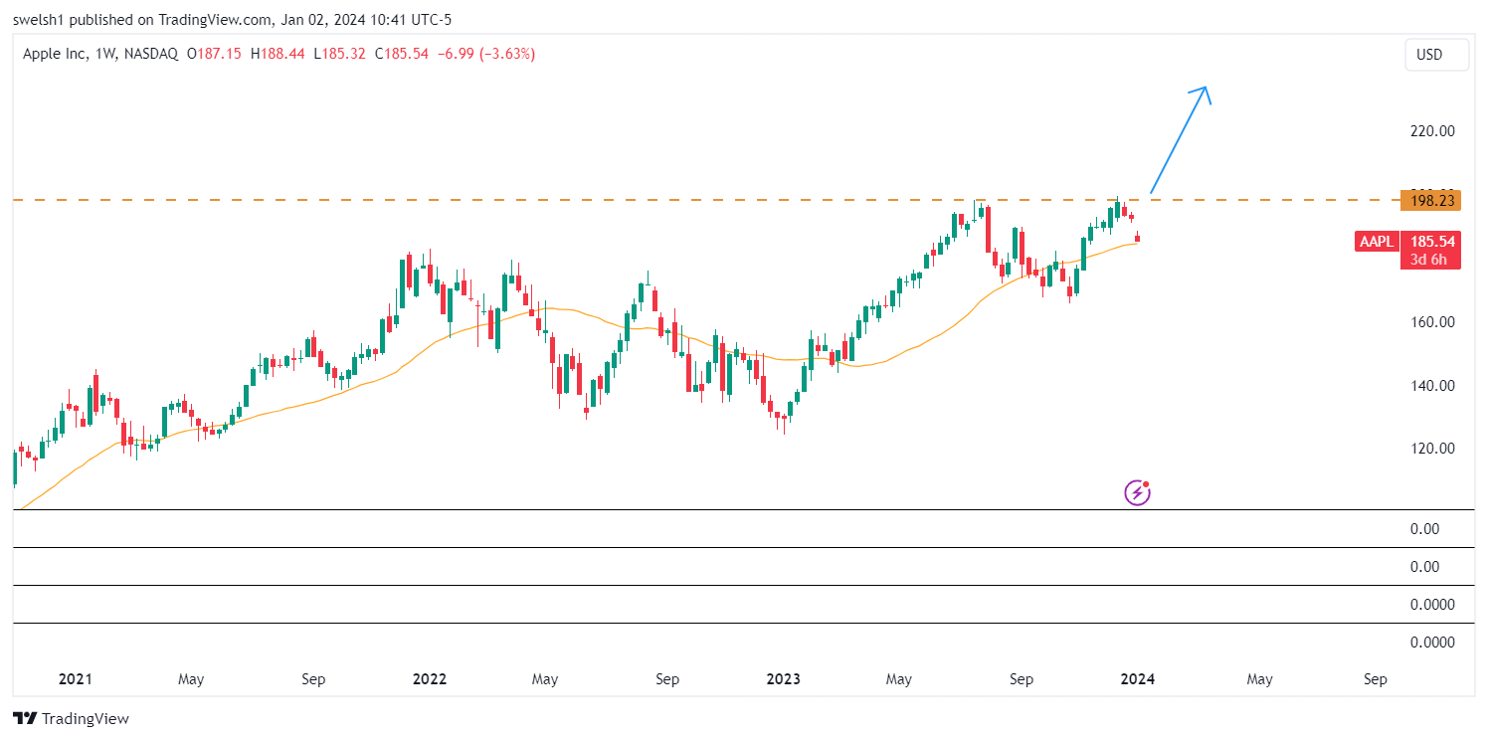The height and width of the screenshot is (740, 1488).
Task: Click the TradingView logo at bottom left
Action: click(71, 718)
